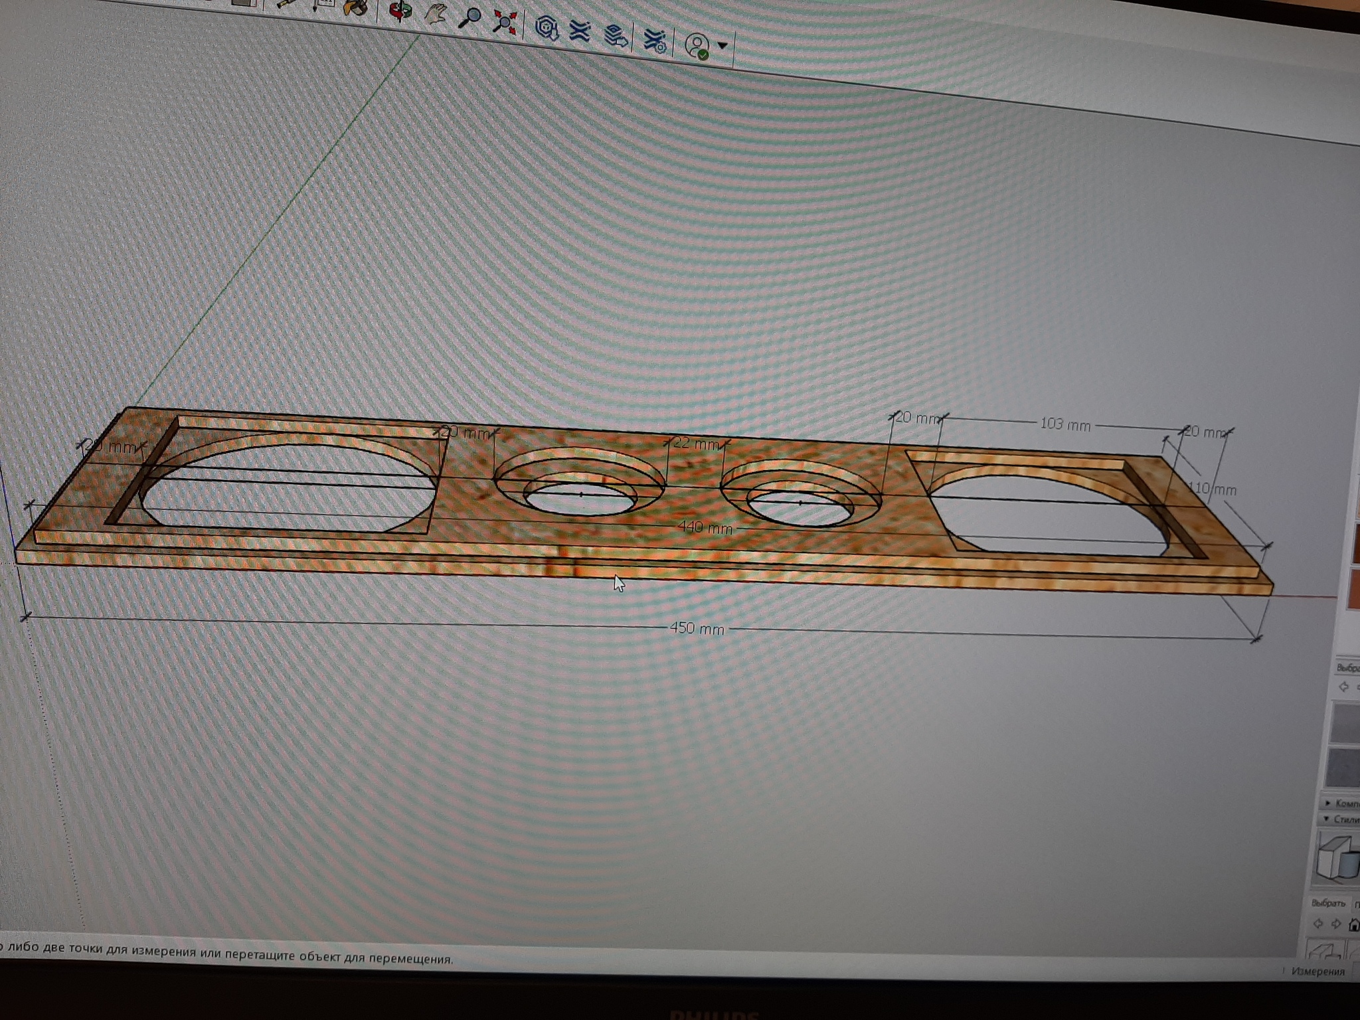Image resolution: width=1360 pixels, height=1020 pixels.
Task: Open the account dropdown arrow
Action: [722, 46]
